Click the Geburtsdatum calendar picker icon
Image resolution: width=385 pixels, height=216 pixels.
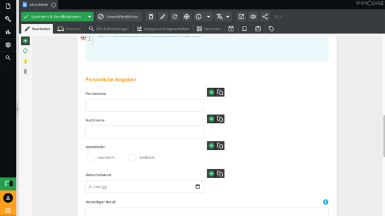(x=198, y=186)
